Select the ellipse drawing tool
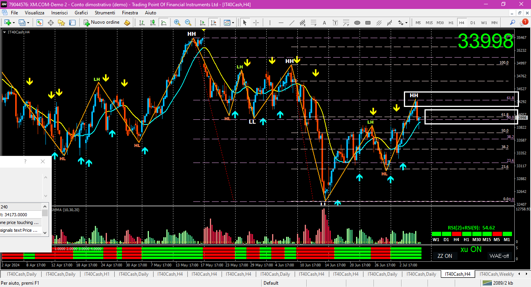The image size is (531, 287). [357, 23]
